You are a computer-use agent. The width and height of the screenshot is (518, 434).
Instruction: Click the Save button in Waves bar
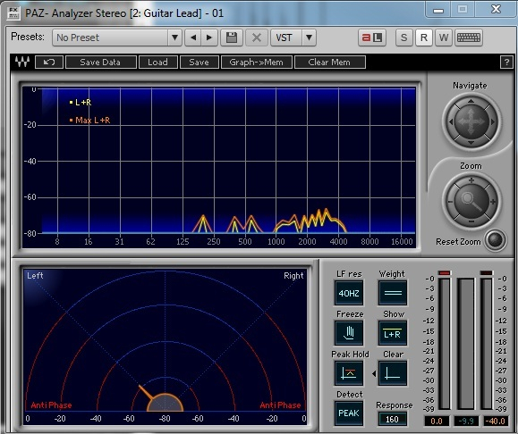point(200,62)
